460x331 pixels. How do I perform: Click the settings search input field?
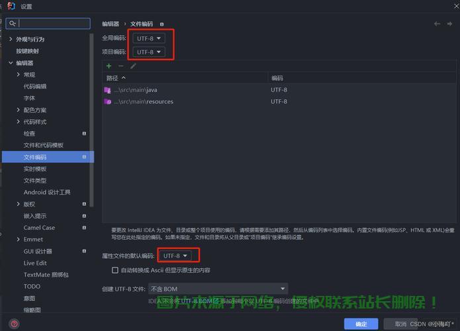pyautogui.click(x=48, y=23)
